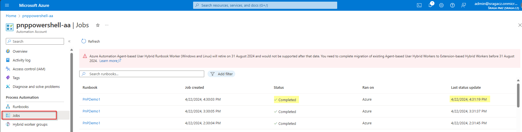Screen dimensions: 522x132
Task: Sort by Job created column header
Action: point(195,87)
